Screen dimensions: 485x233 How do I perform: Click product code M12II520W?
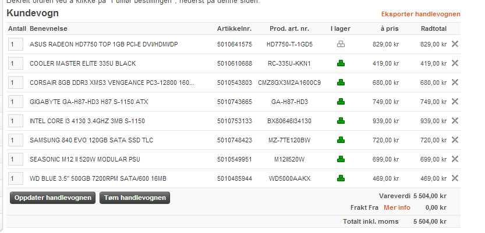click(289, 159)
